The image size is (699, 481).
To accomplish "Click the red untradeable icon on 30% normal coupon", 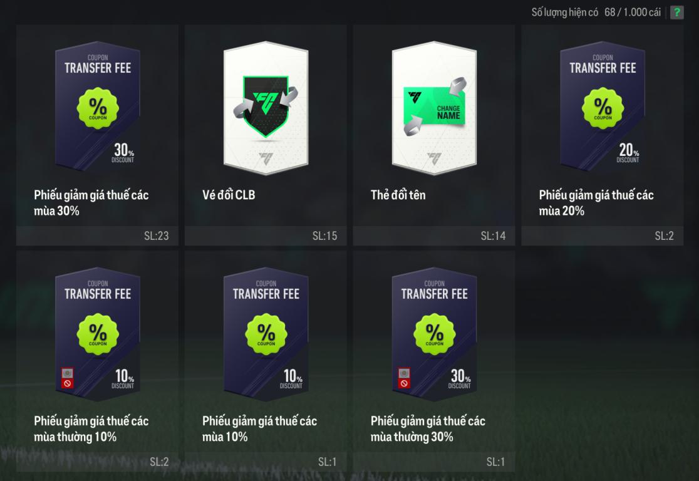I will 404,378.
